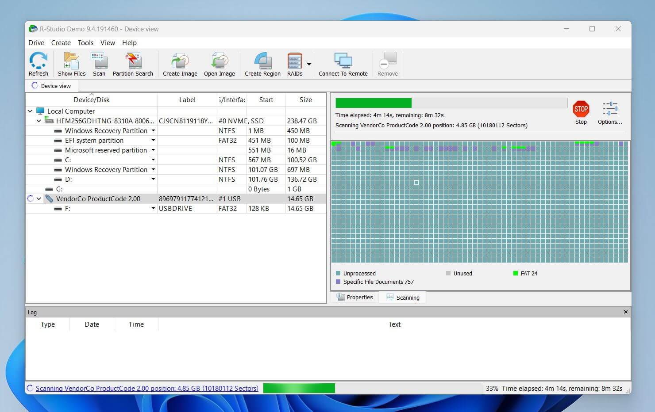655x412 pixels.
Task: Click the scan progress bar
Action: click(x=451, y=103)
